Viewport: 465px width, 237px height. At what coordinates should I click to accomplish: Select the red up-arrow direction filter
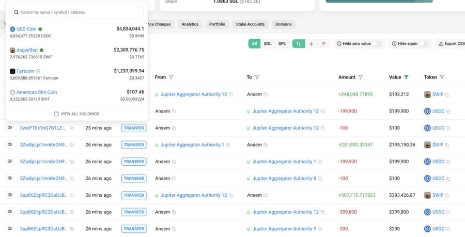point(323,44)
